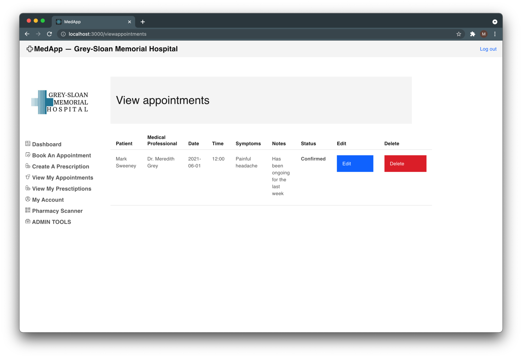The width and height of the screenshot is (522, 358).
Task: Click the My Account person icon
Action: tap(28, 199)
